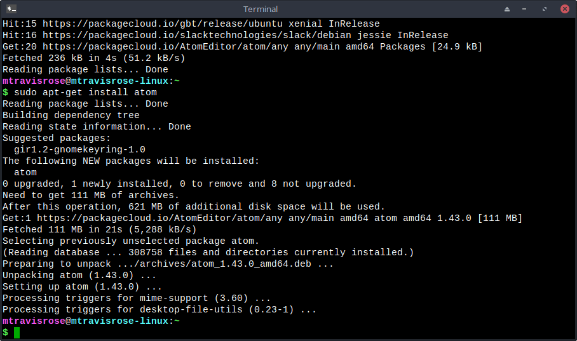Viewport: 577px width, 341px height.
Task: Click the gir1.2-gnomekeyring-1.0 suggested package text
Action: pyautogui.click(x=79, y=149)
